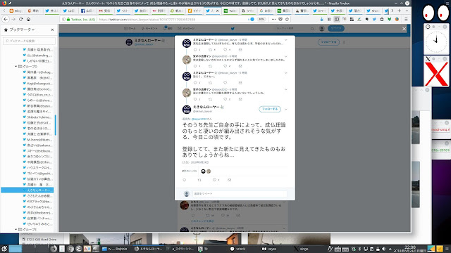Open the 通知 notifications link
The width and height of the screenshot is (451, 253).
click(x=168, y=28)
